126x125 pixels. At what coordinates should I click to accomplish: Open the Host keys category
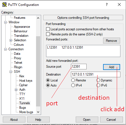26,81
